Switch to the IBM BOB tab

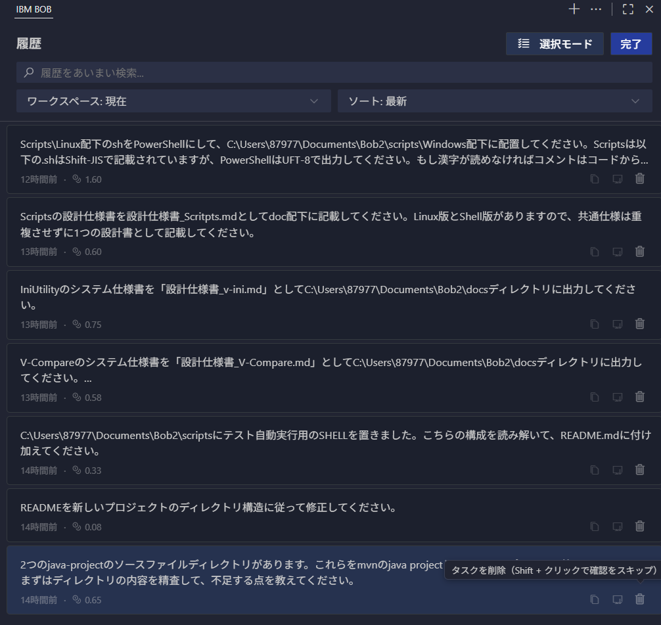coord(34,9)
